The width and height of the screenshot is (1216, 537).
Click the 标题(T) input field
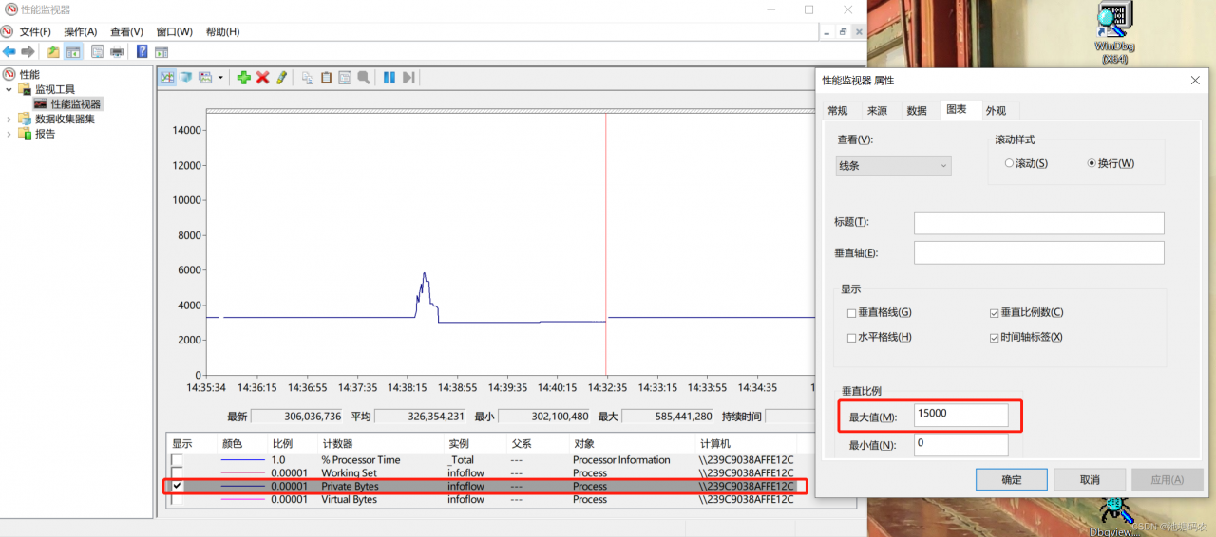point(1039,222)
